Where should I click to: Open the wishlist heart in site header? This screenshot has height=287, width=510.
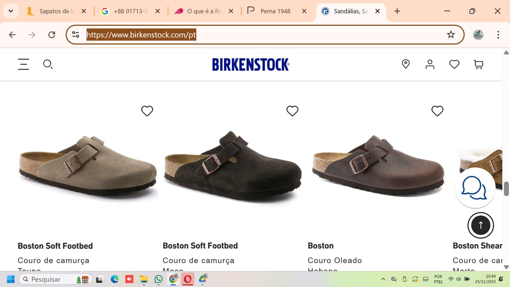coord(454,64)
